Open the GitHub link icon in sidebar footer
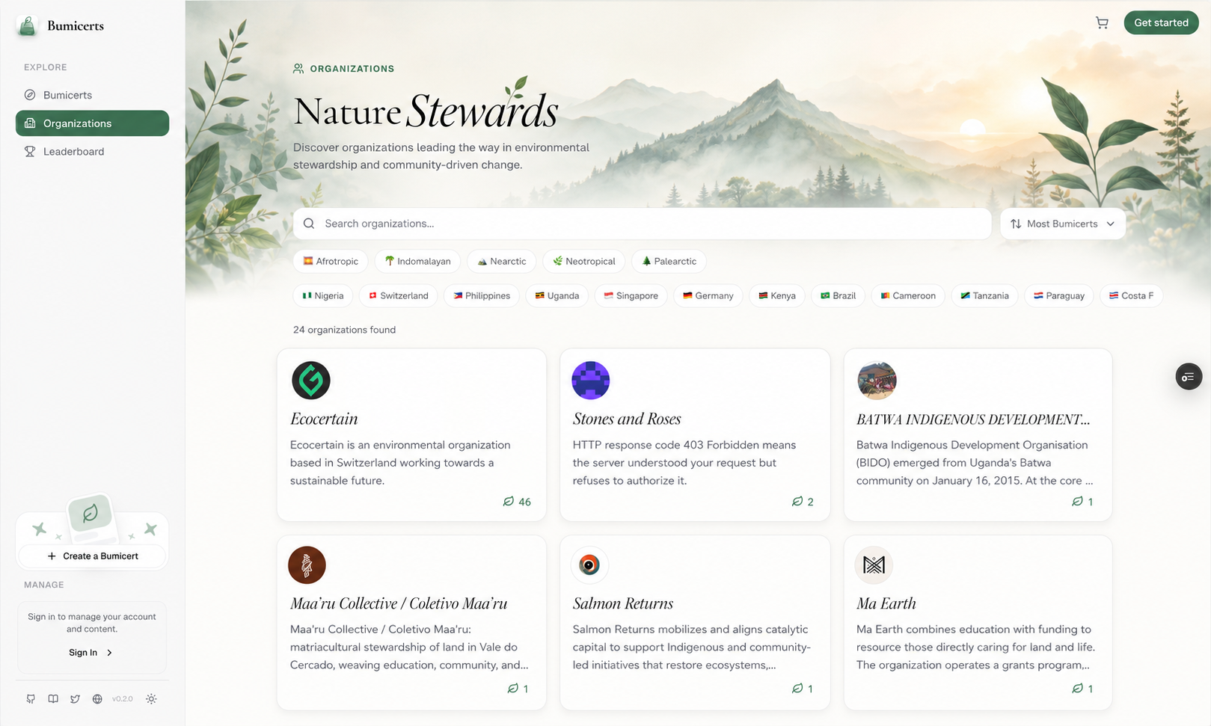1211x726 pixels. pyautogui.click(x=31, y=699)
